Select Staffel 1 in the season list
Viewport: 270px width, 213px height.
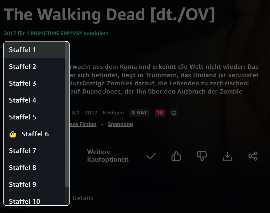click(x=34, y=50)
